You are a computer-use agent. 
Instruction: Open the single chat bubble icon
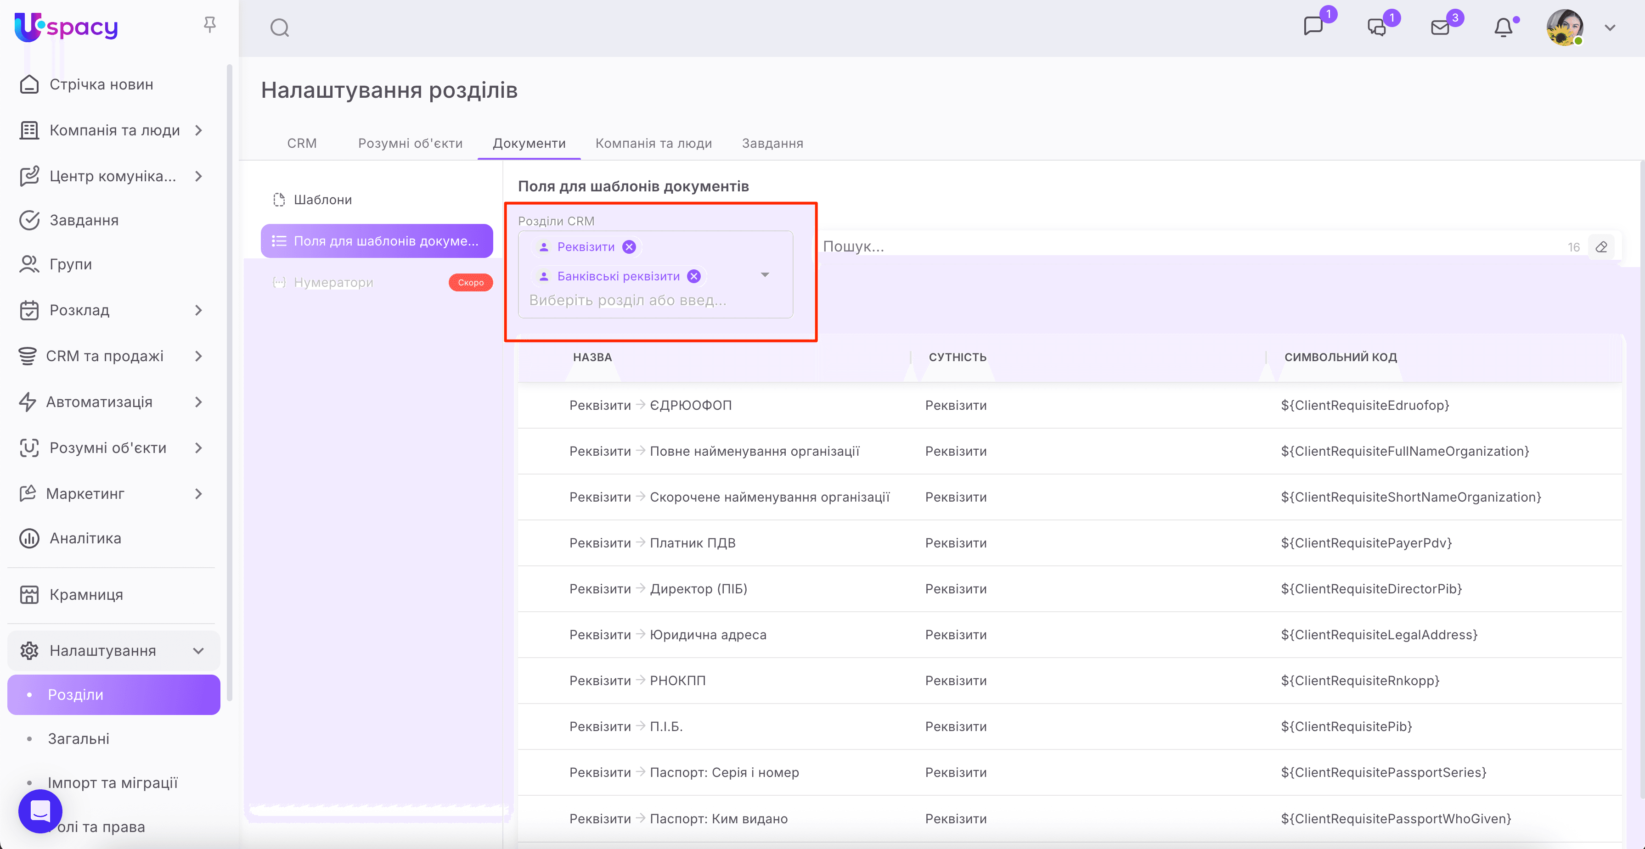1313,26
